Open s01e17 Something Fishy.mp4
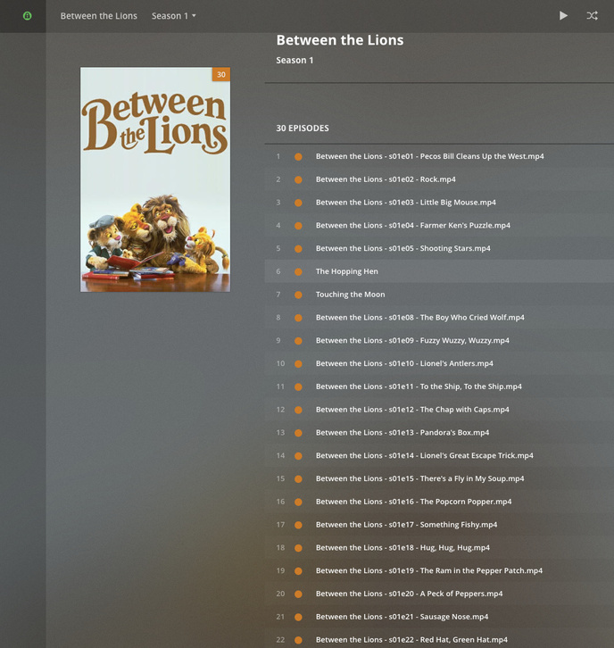Viewport: 614px width, 648px height. tap(407, 525)
